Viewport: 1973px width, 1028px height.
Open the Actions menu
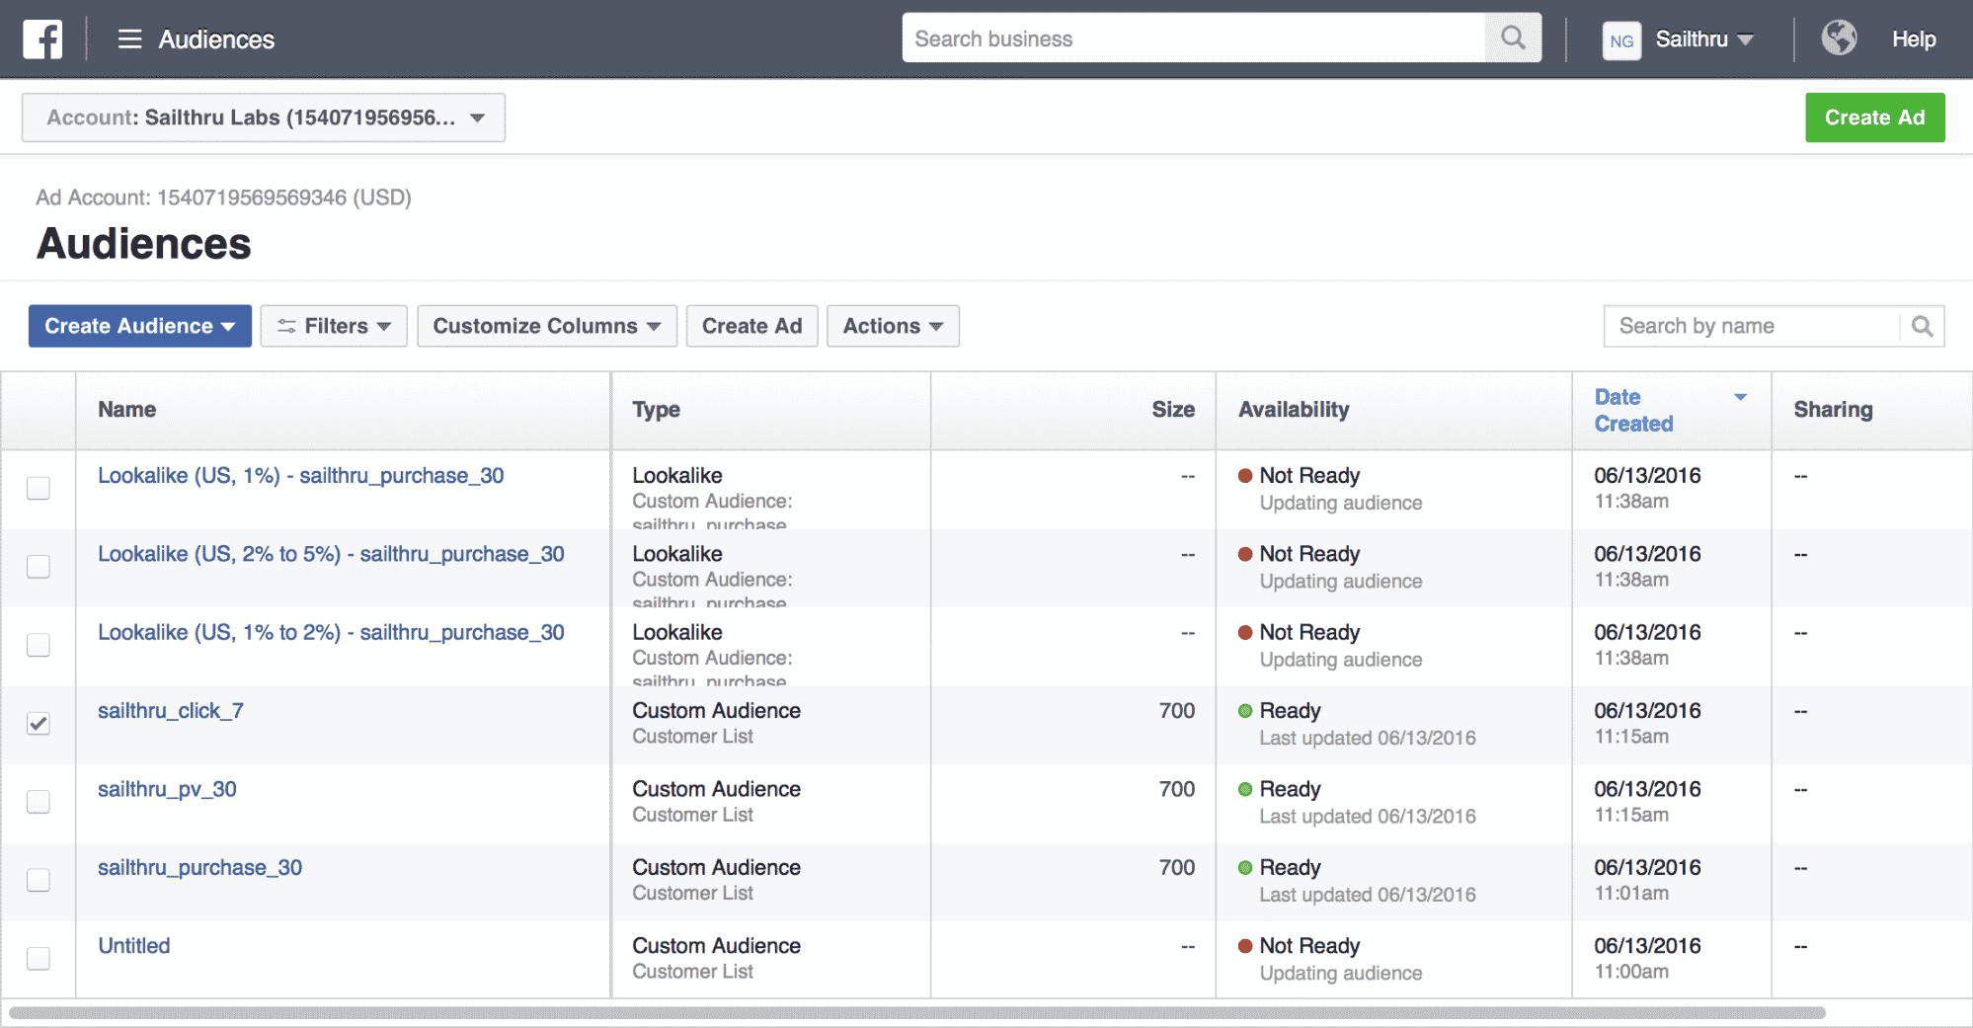(892, 327)
